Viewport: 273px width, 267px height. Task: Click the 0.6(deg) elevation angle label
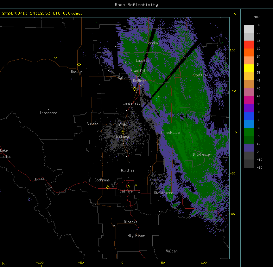(73, 13)
